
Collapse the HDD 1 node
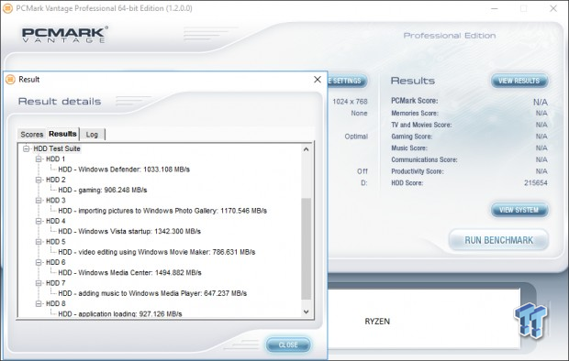pyautogui.click(x=39, y=159)
